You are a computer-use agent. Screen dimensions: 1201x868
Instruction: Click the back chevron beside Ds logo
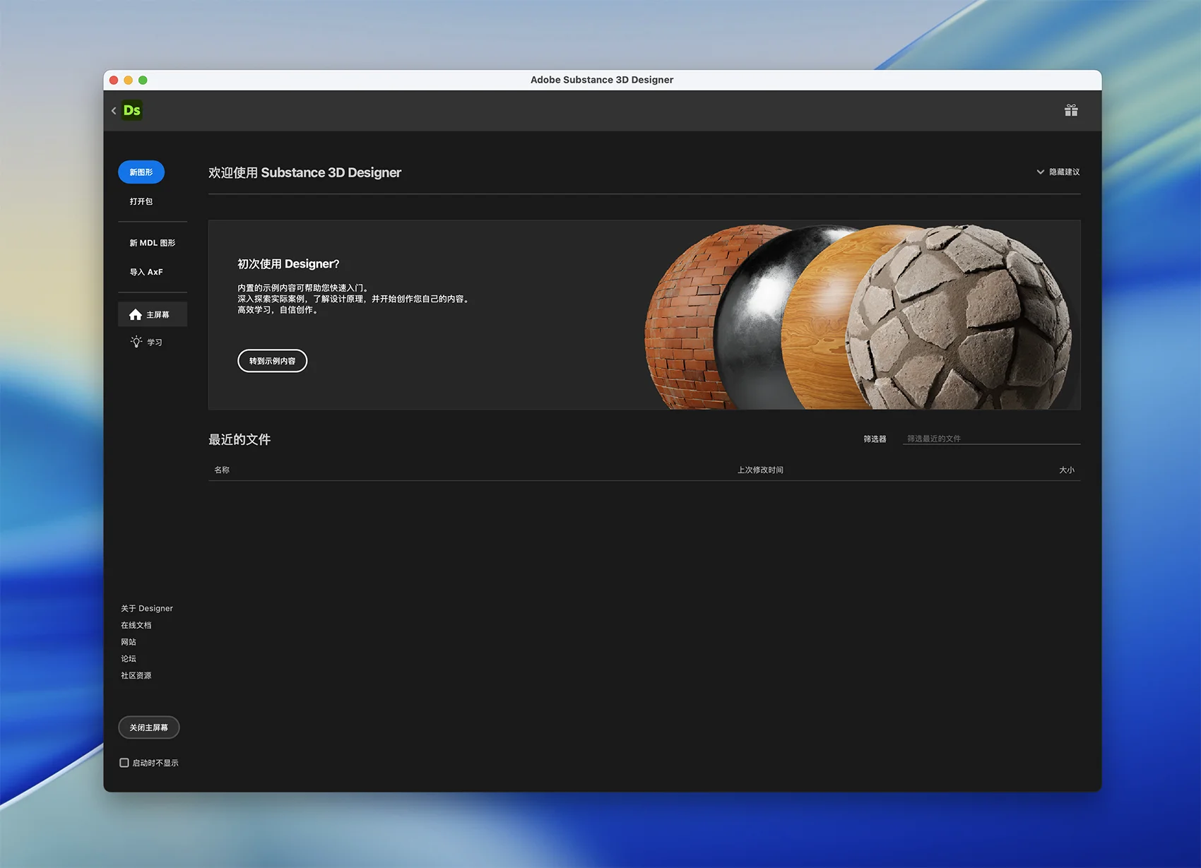[114, 111]
